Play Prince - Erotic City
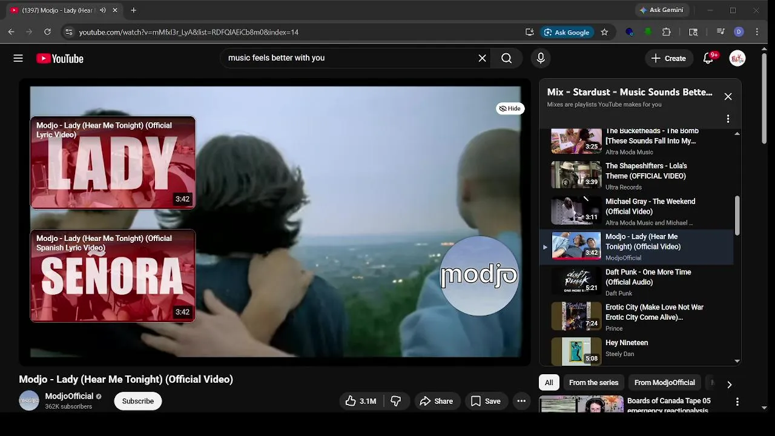The height and width of the screenshot is (436, 775). coord(636,317)
